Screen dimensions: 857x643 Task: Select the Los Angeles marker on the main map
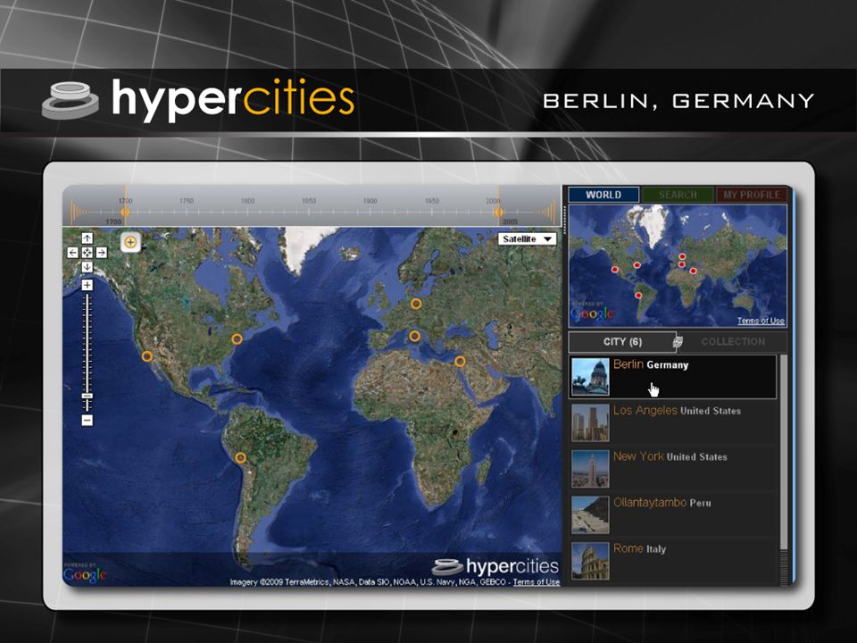click(x=146, y=356)
